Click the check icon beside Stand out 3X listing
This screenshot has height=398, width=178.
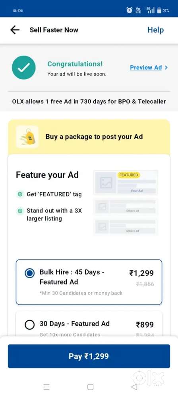point(20,211)
